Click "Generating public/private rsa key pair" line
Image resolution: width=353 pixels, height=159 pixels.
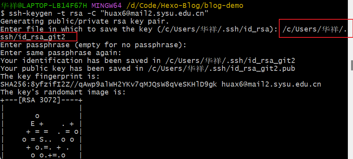84,21
